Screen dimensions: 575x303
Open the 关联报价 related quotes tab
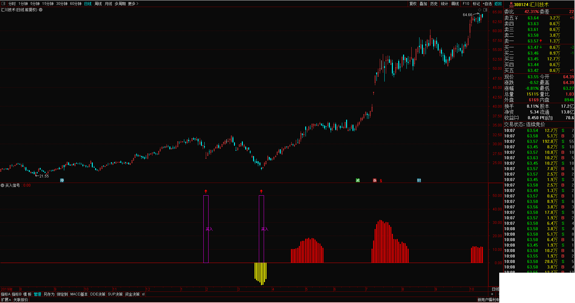21,300
